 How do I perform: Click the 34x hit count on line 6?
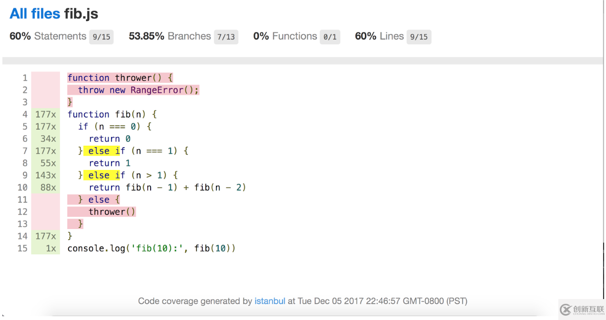(48, 139)
